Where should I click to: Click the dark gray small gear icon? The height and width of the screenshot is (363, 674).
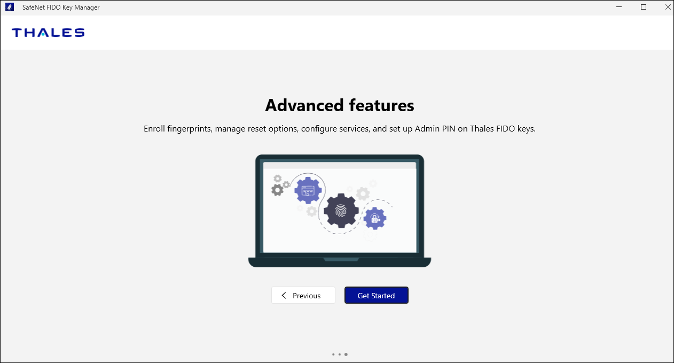pyautogui.click(x=277, y=190)
